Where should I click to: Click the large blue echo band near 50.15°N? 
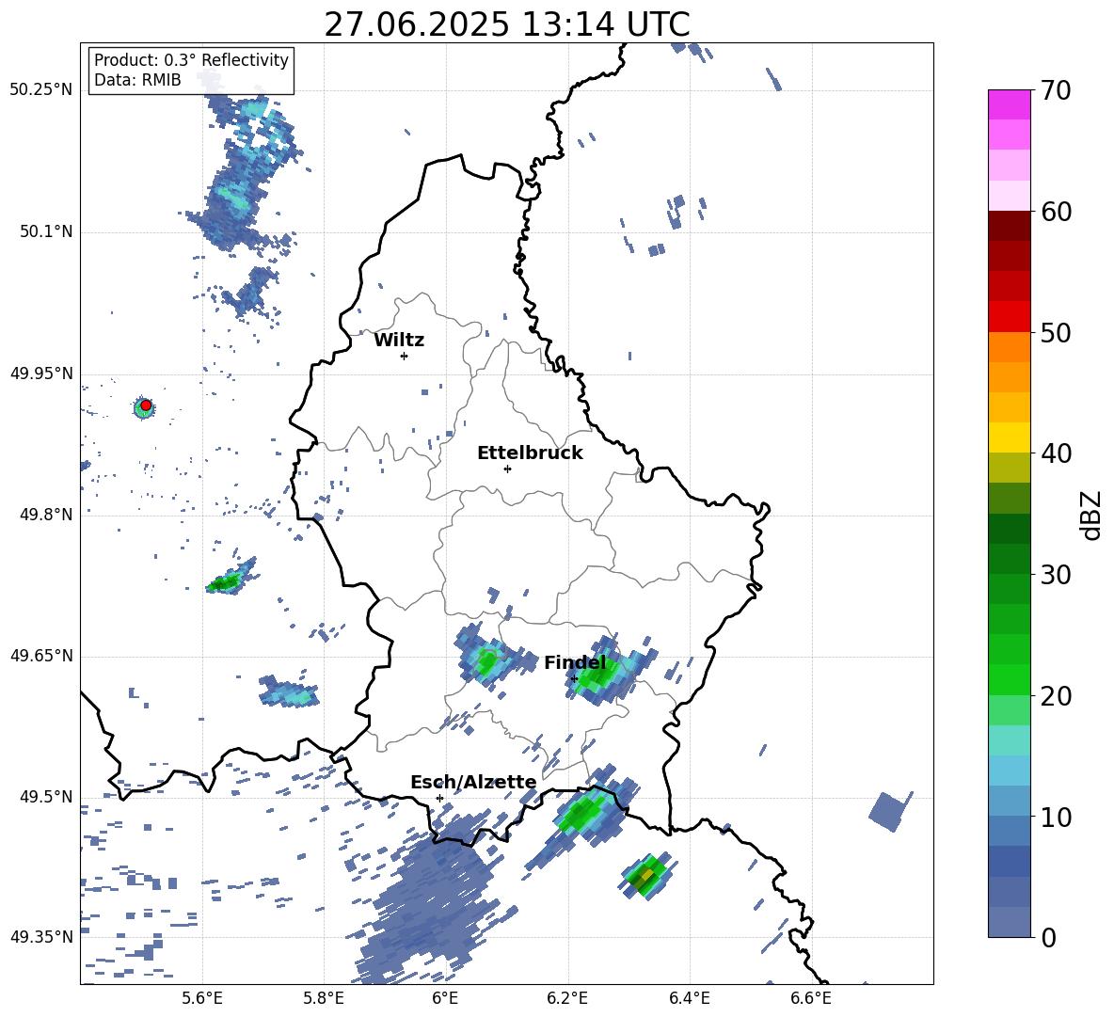246,174
